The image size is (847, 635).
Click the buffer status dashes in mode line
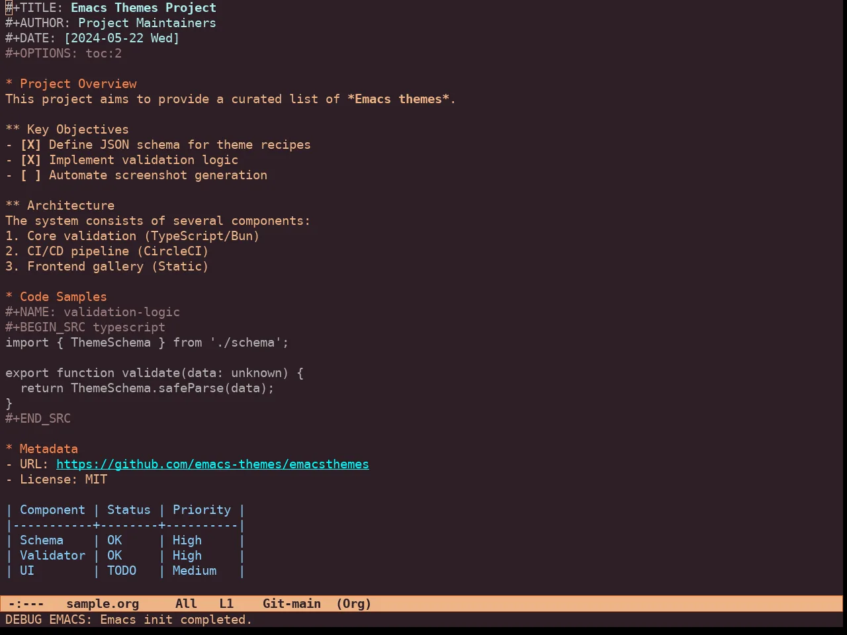[26, 604]
